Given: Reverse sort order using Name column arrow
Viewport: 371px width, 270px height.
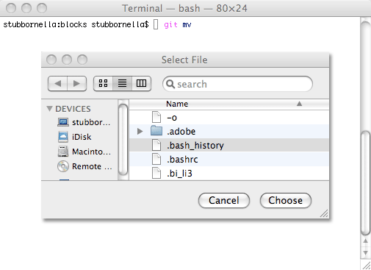Looking at the screenshot, I should [299, 104].
